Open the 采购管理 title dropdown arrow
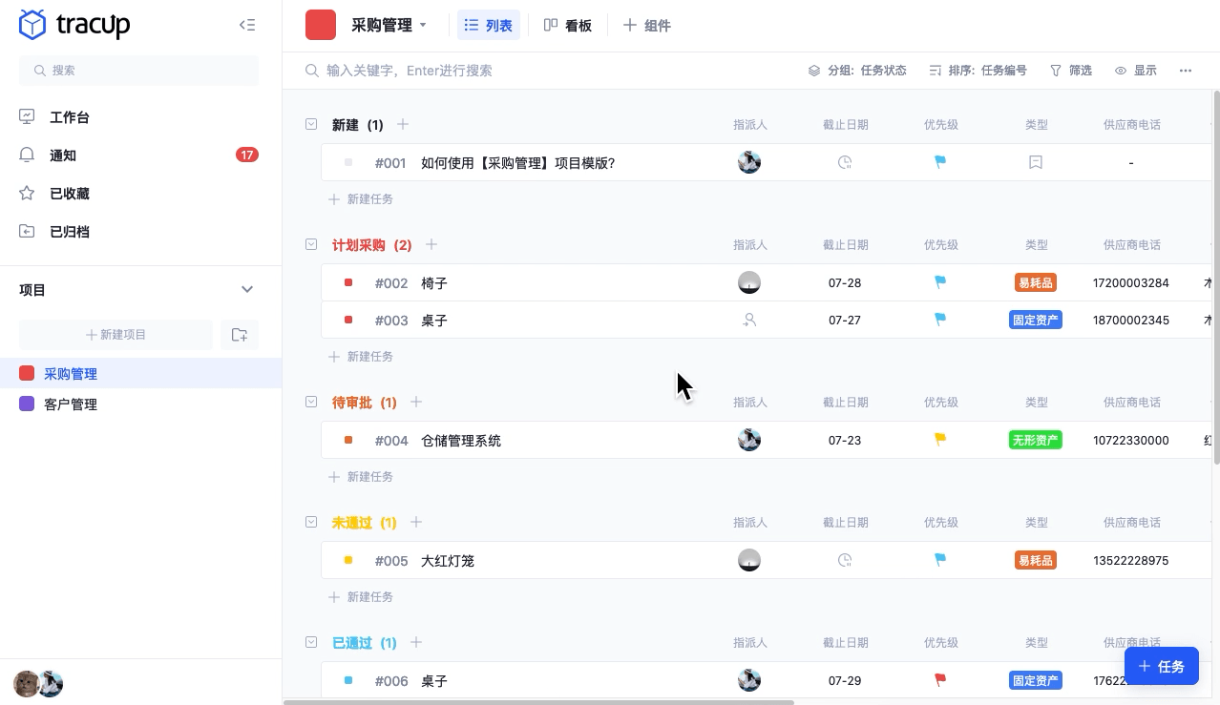The image size is (1220, 705). click(423, 25)
